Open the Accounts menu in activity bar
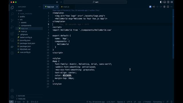Screen dimensions: 183x103 12,90
